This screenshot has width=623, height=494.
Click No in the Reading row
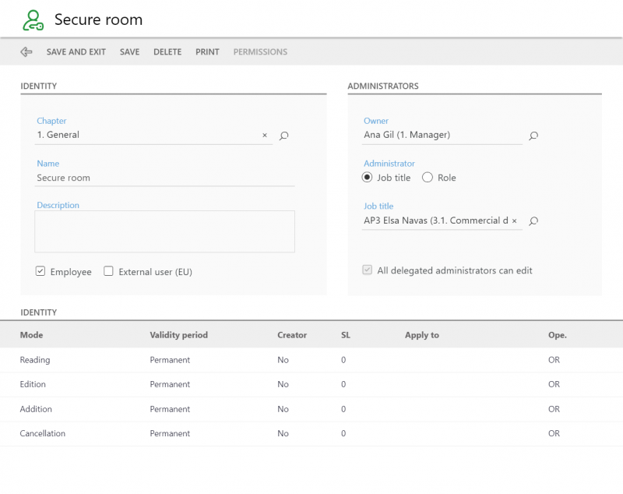[283, 360]
